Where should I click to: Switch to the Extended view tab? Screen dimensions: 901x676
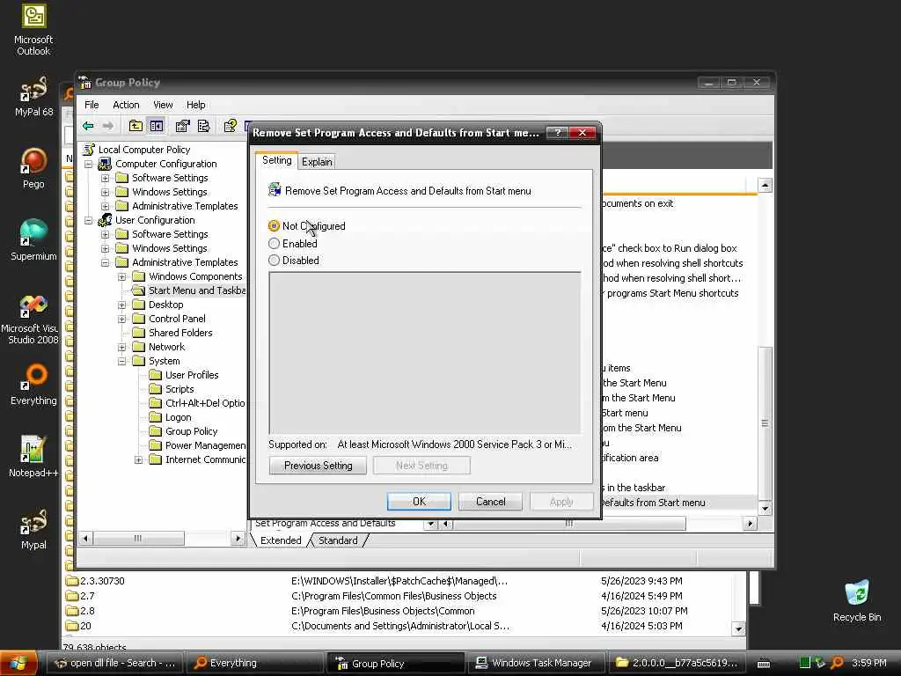(x=281, y=540)
